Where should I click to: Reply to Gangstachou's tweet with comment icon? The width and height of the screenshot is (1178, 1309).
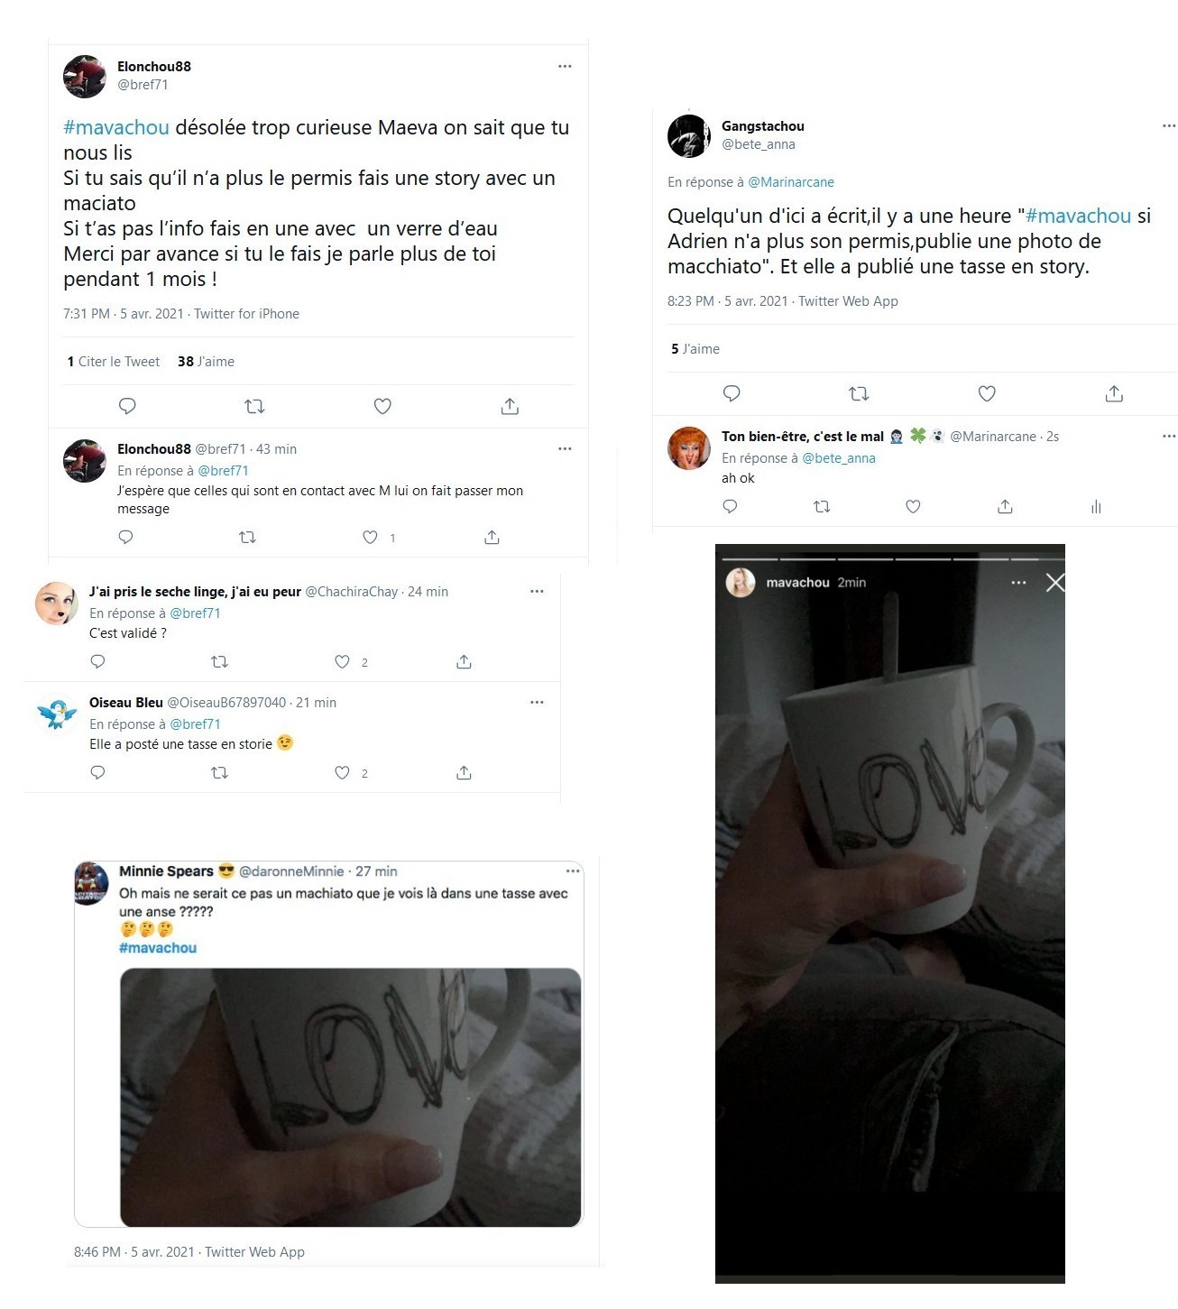click(x=732, y=393)
